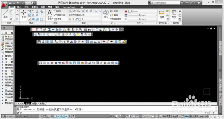This screenshot has width=224, height=119.
Task: Expand the 尺寸标注 menu in sidebar
Action: pyautogui.click(x=3, y=80)
